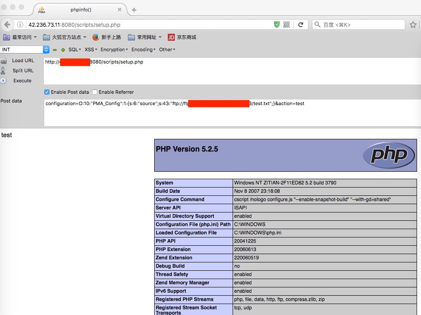Click the HackBar URL text area
This screenshot has height=315, width=421.
[232, 71]
